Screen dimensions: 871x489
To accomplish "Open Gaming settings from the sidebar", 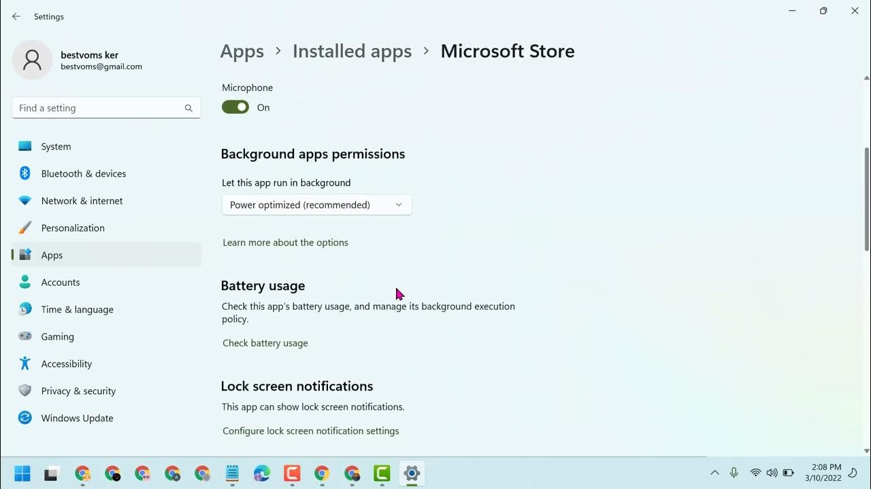I will tap(106, 337).
